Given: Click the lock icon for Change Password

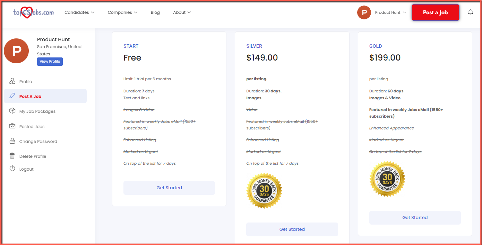Looking at the screenshot, I should pyautogui.click(x=12, y=141).
